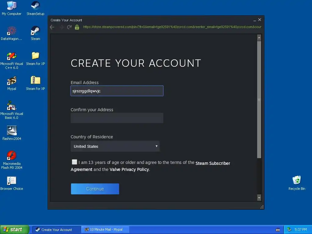Go forward in the Steam browser
The width and height of the screenshot is (312, 234).
click(x=61, y=27)
